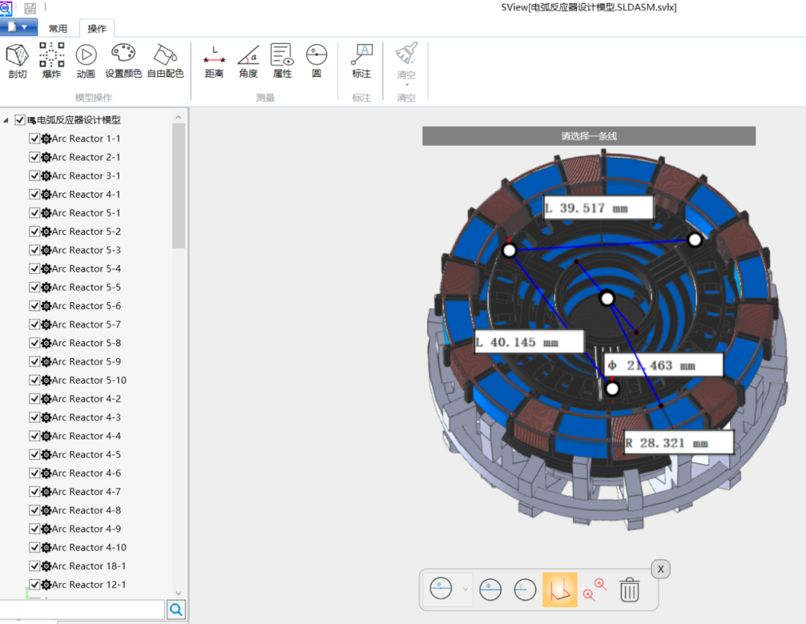806x624 pixels.
Task: Switch to the 操作 tab
Action: pos(96,29)
